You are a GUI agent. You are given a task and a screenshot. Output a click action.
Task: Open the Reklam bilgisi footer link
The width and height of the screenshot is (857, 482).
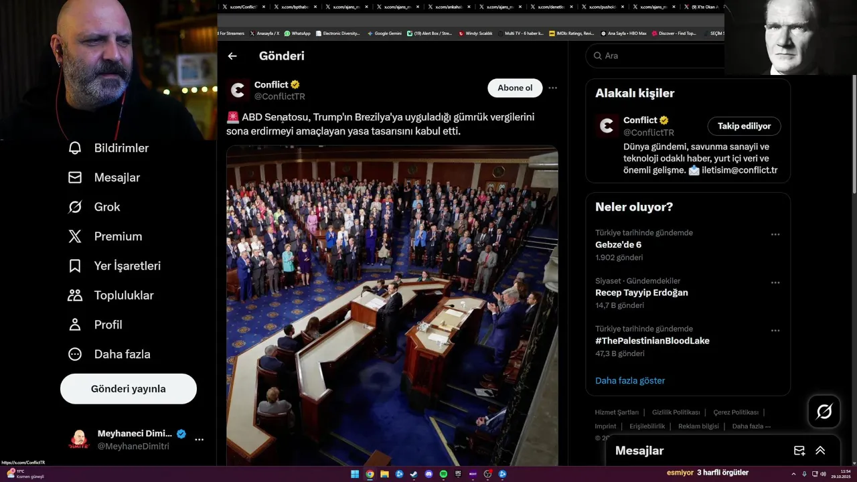tap(698, 426)
